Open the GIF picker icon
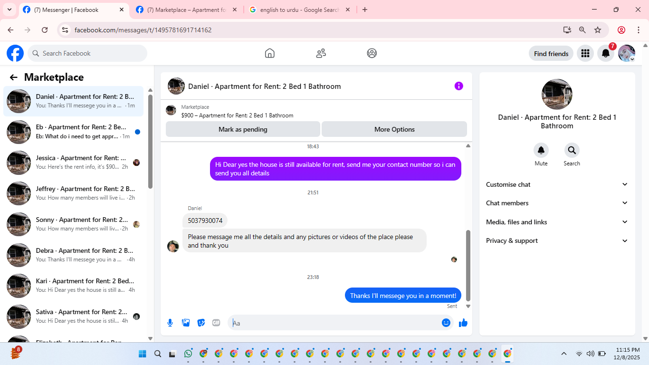Image resolution: width=649 pixels, height=365 pixels. [x=216, y=323]
